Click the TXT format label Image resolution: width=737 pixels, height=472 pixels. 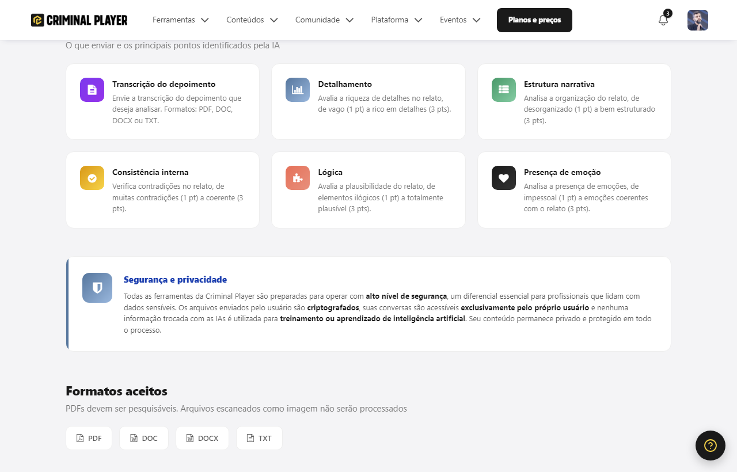coord(265,439)
